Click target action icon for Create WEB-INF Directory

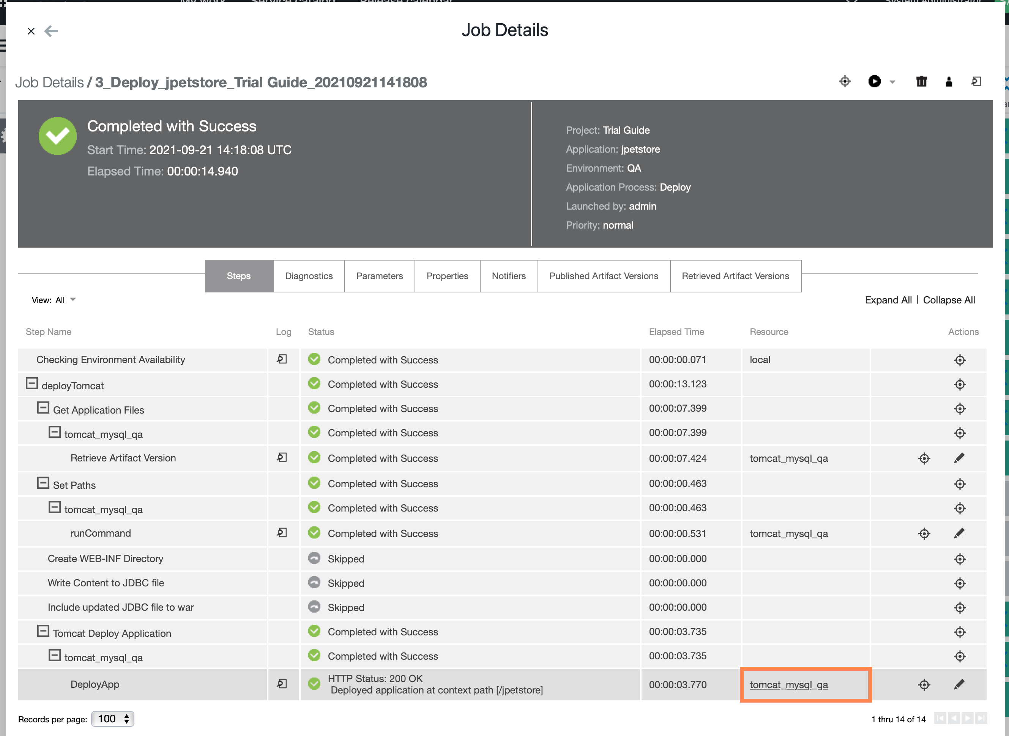(x=960, y=559)
